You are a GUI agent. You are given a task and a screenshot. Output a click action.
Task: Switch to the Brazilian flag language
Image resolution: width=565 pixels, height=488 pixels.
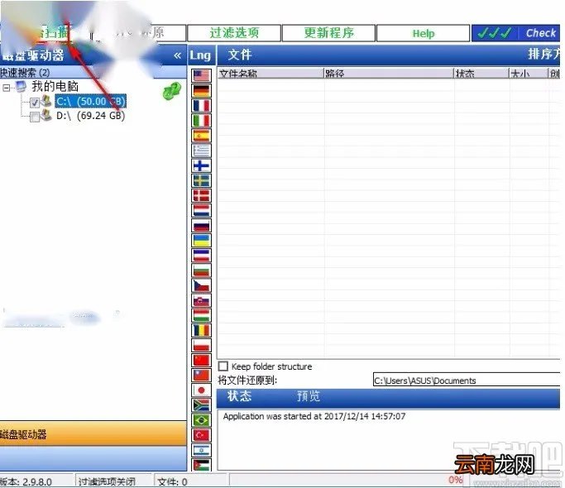(x=201, y=420)
